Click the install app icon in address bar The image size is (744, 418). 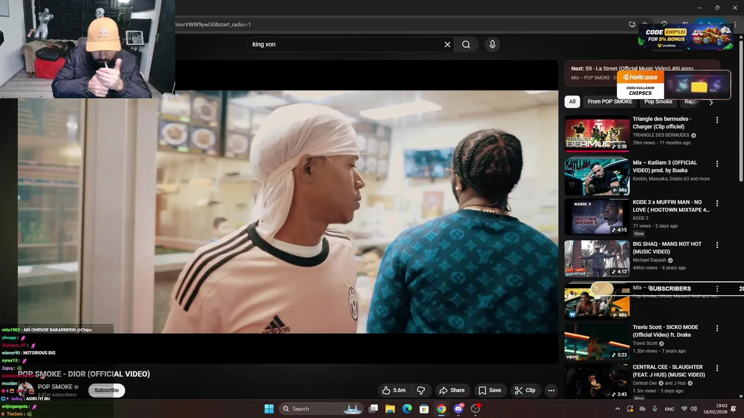pyautogui.click(x=632, y=24)
